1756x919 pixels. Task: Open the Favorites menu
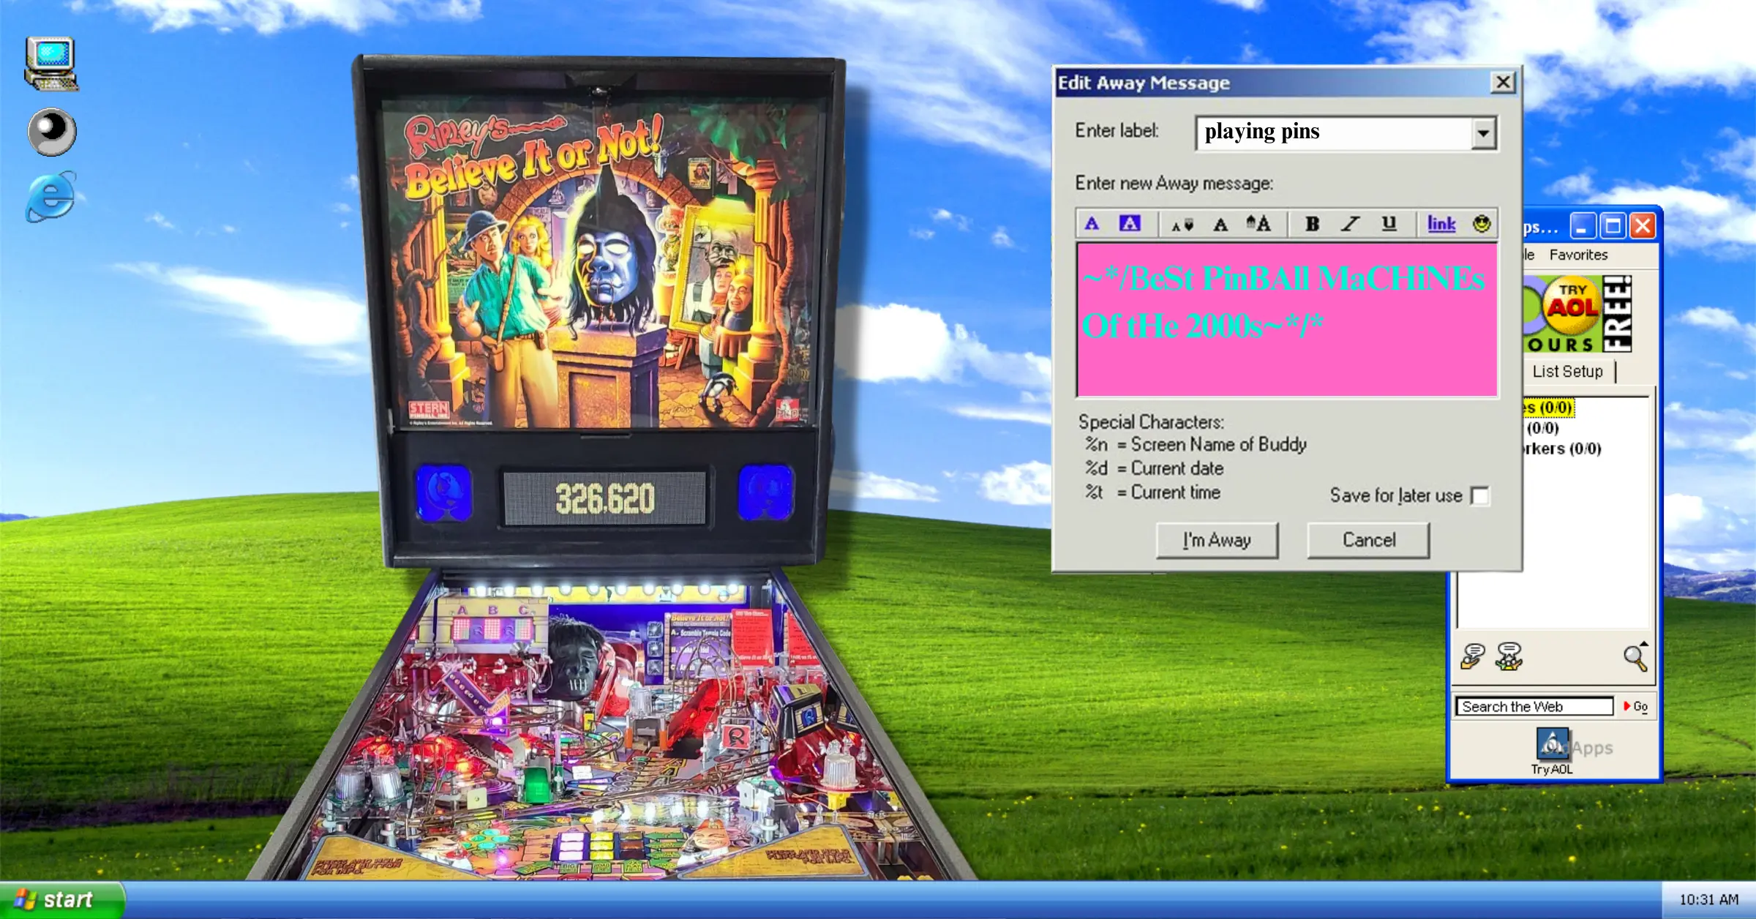1577,255
